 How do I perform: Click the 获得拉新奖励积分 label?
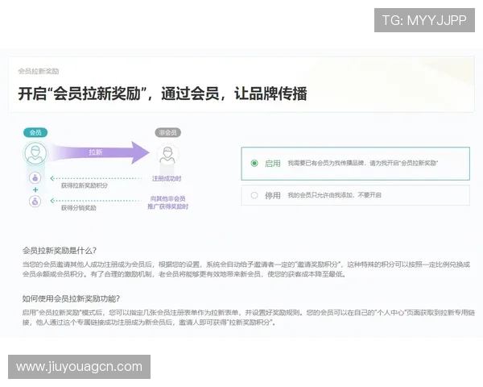85,185
